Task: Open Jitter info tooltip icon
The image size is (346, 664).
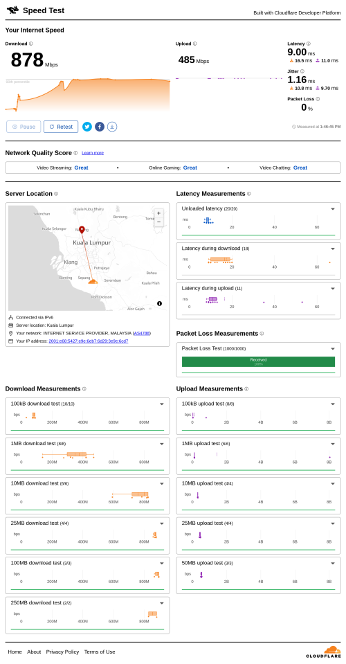Action: pos(302,71)
